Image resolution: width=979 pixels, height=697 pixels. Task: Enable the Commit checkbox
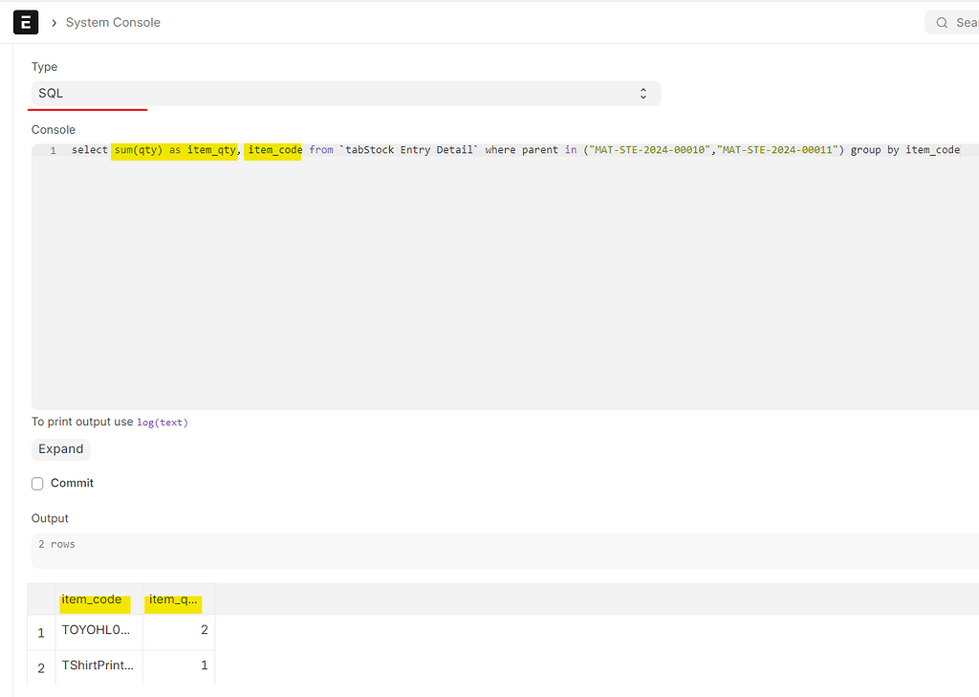coord(37,484)
